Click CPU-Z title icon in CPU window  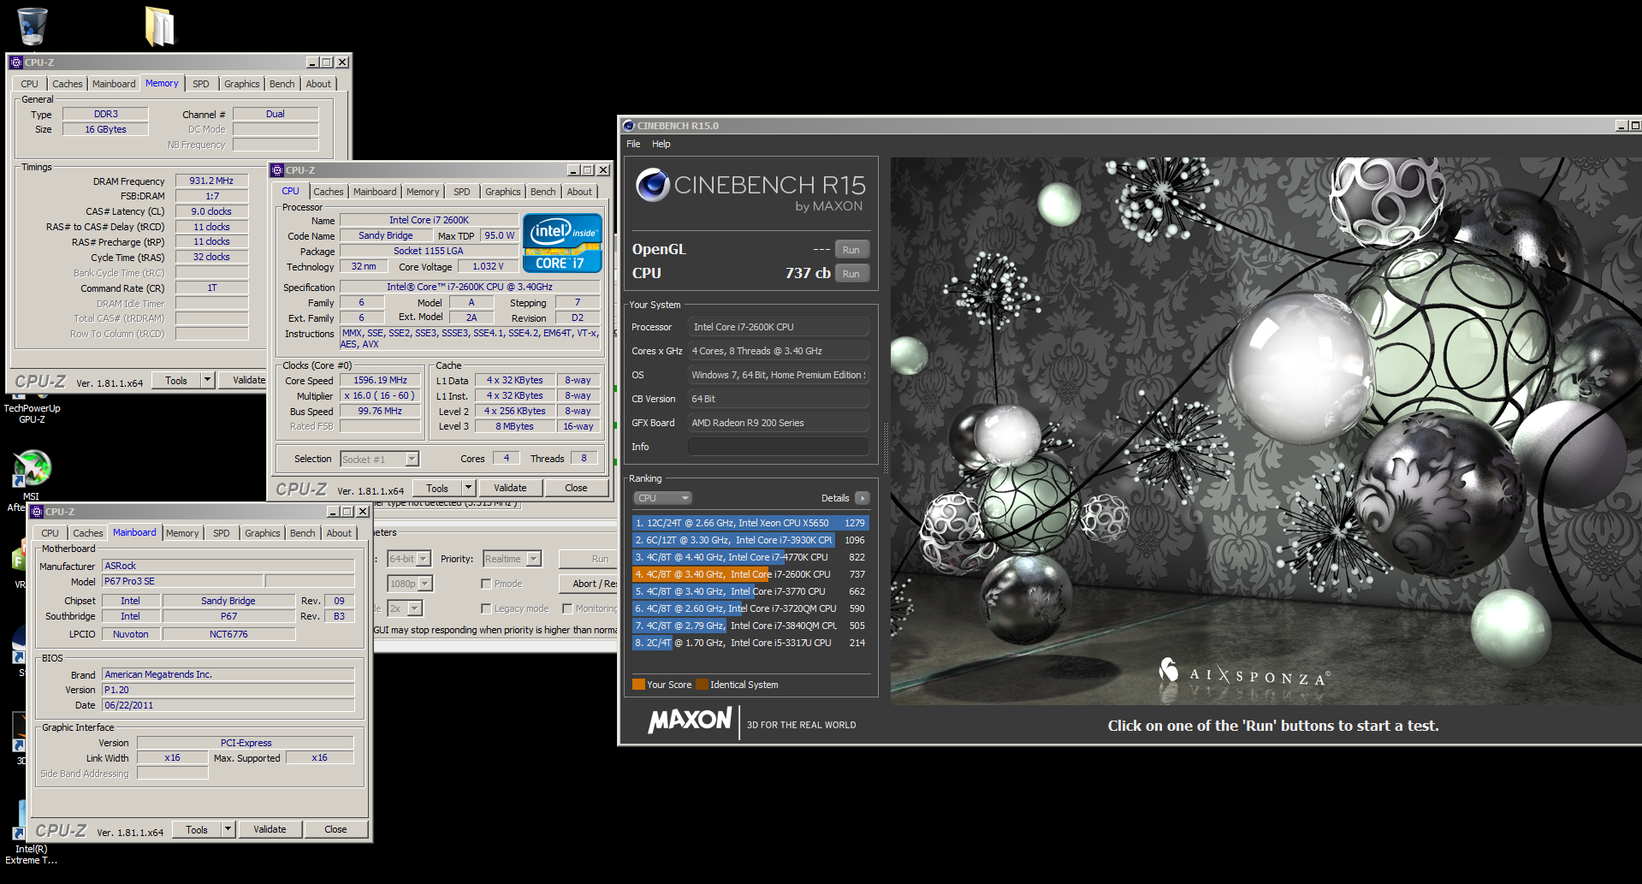point(277,170)
